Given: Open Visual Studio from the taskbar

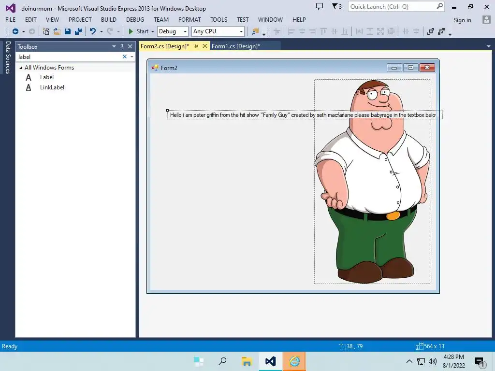Looking at the screenshot, I should click(271, 361).
